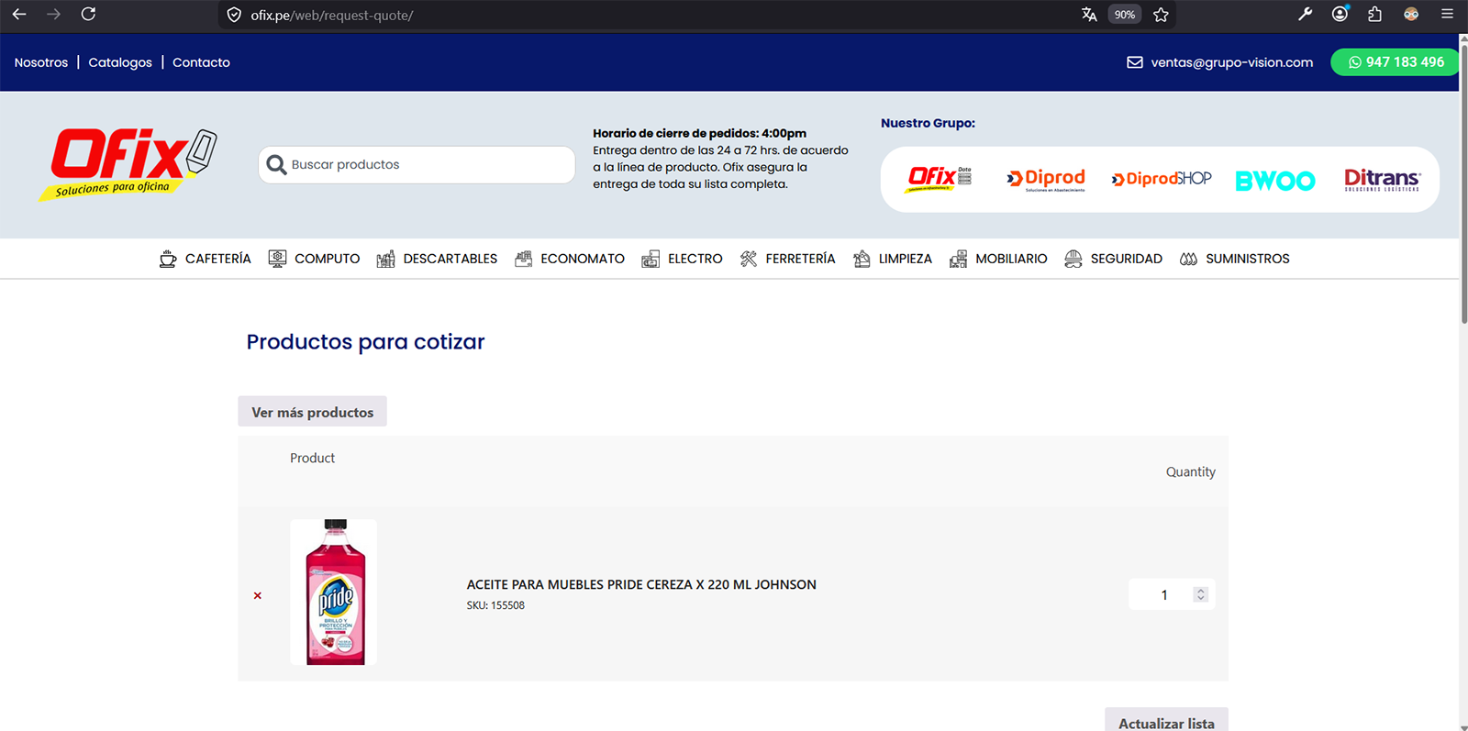Click the search magnifier icon
This screenshot has height=731, width=1468.
point(276,165)
